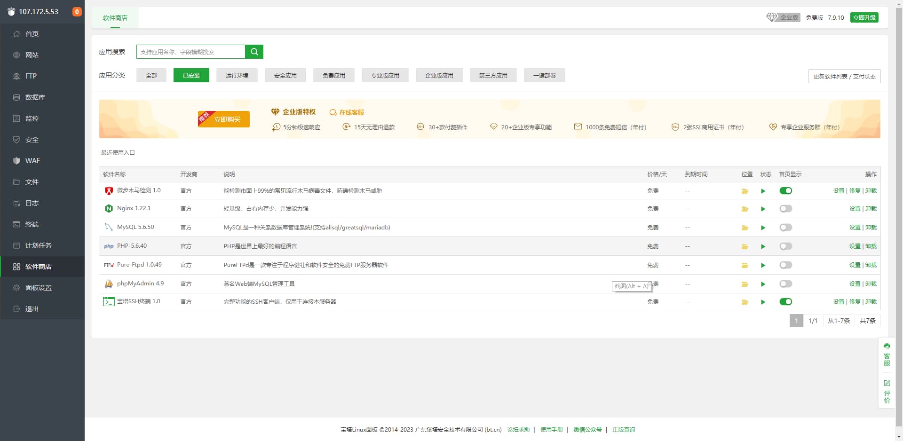This screenshot has width=903, height=441.
Task: Disable homepage display for 宝塔SSH终端
Action: click(x=785, y=302)
